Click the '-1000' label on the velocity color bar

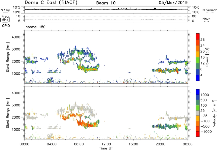point(206,132)
